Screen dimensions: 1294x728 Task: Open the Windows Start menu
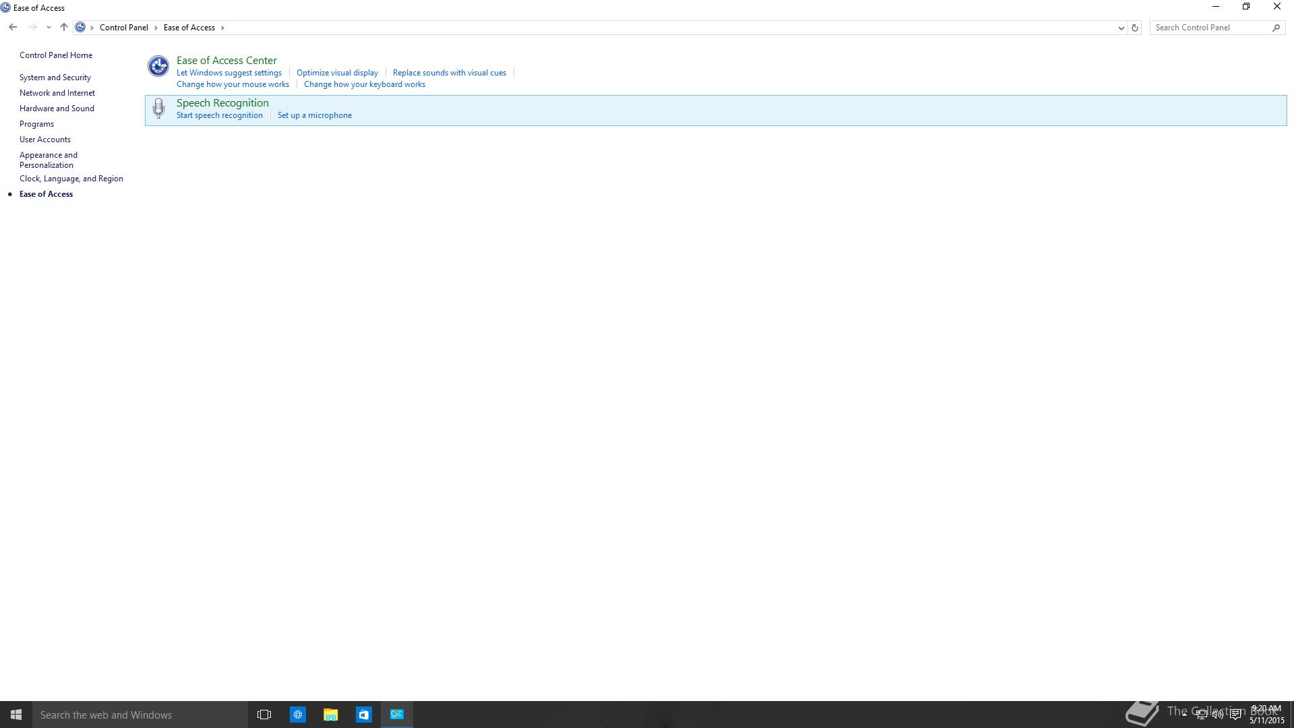tap(16, 715)
